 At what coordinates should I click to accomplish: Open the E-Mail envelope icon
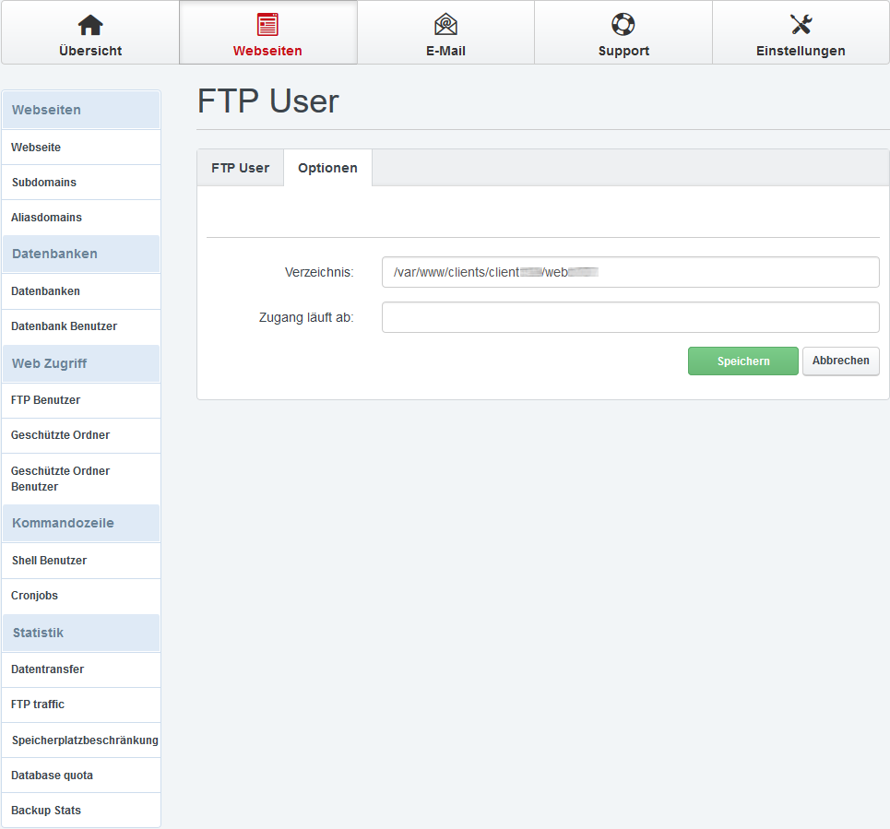[x=445, y=25]
